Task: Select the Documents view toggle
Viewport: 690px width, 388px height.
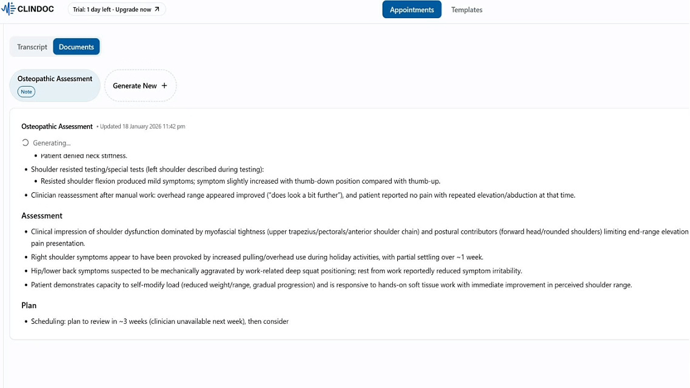Action: [x=76, y=47]
